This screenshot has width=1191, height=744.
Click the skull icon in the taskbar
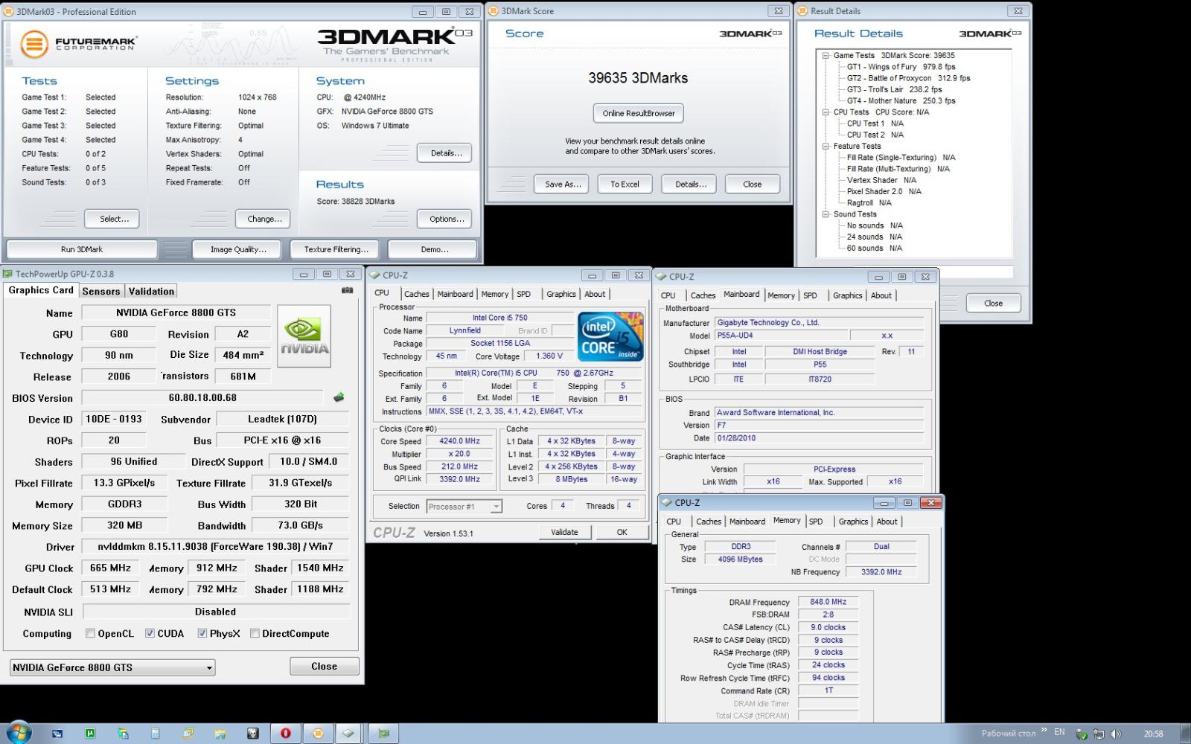pos(253,733)
